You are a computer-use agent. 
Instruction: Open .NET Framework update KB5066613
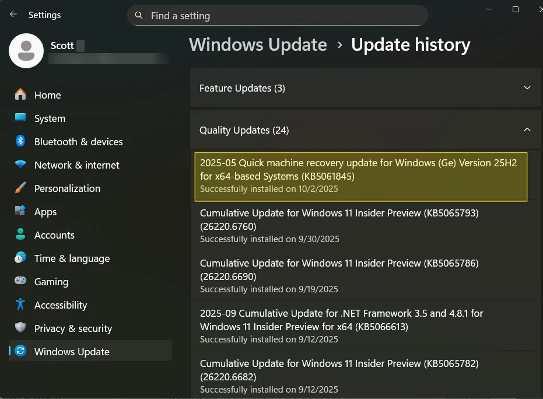point(366,326)
